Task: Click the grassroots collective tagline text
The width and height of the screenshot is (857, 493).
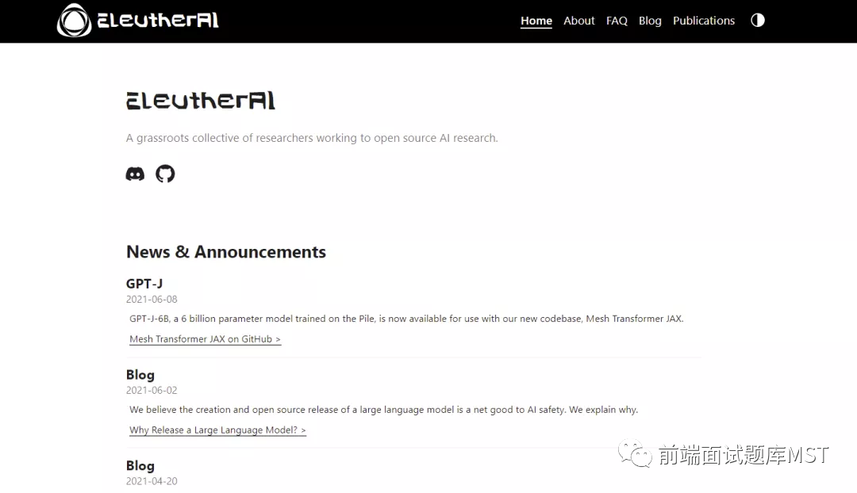Action: tap(312, 138)
